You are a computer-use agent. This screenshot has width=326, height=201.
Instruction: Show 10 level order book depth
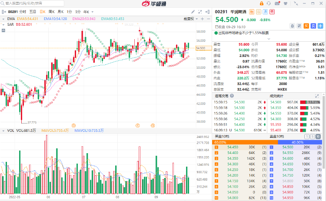pyautogui.click(x=318, y=137)
